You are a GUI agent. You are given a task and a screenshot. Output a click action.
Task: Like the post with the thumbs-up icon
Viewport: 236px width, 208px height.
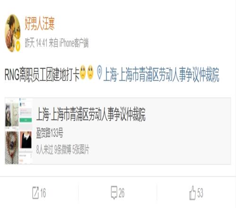tap(192, 193)
